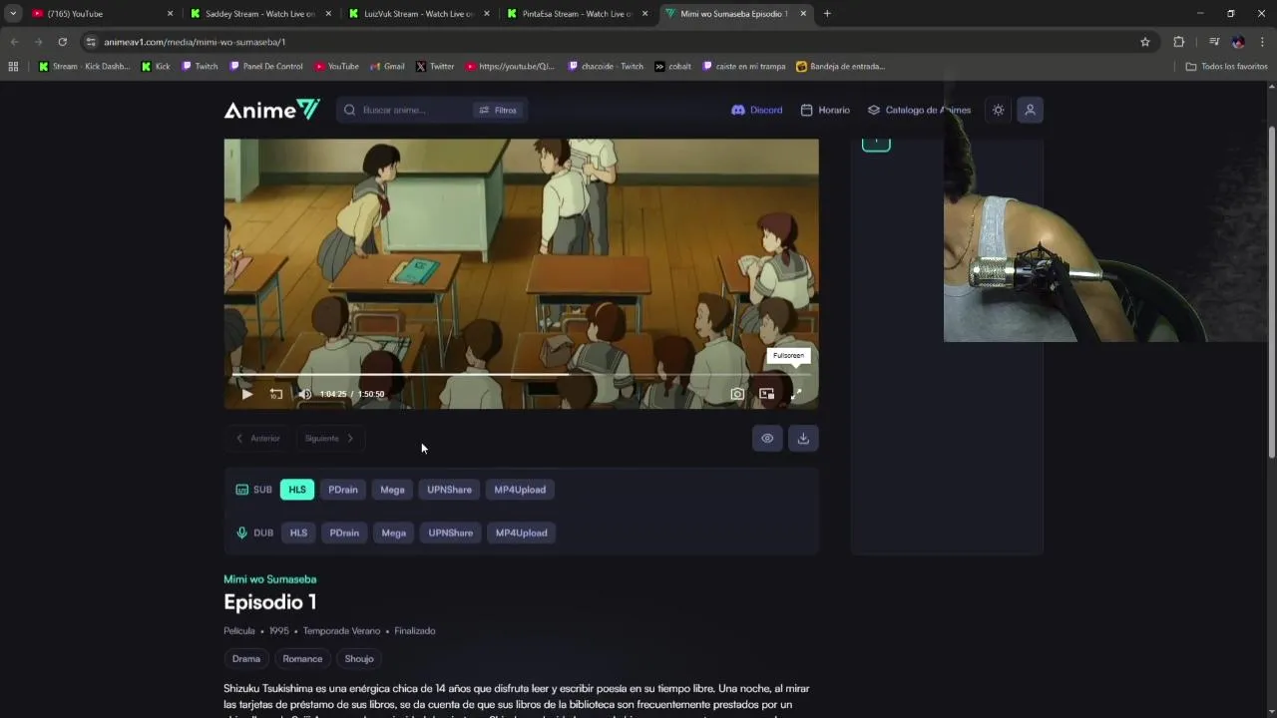Select SUB HLS server

[297, 490]
